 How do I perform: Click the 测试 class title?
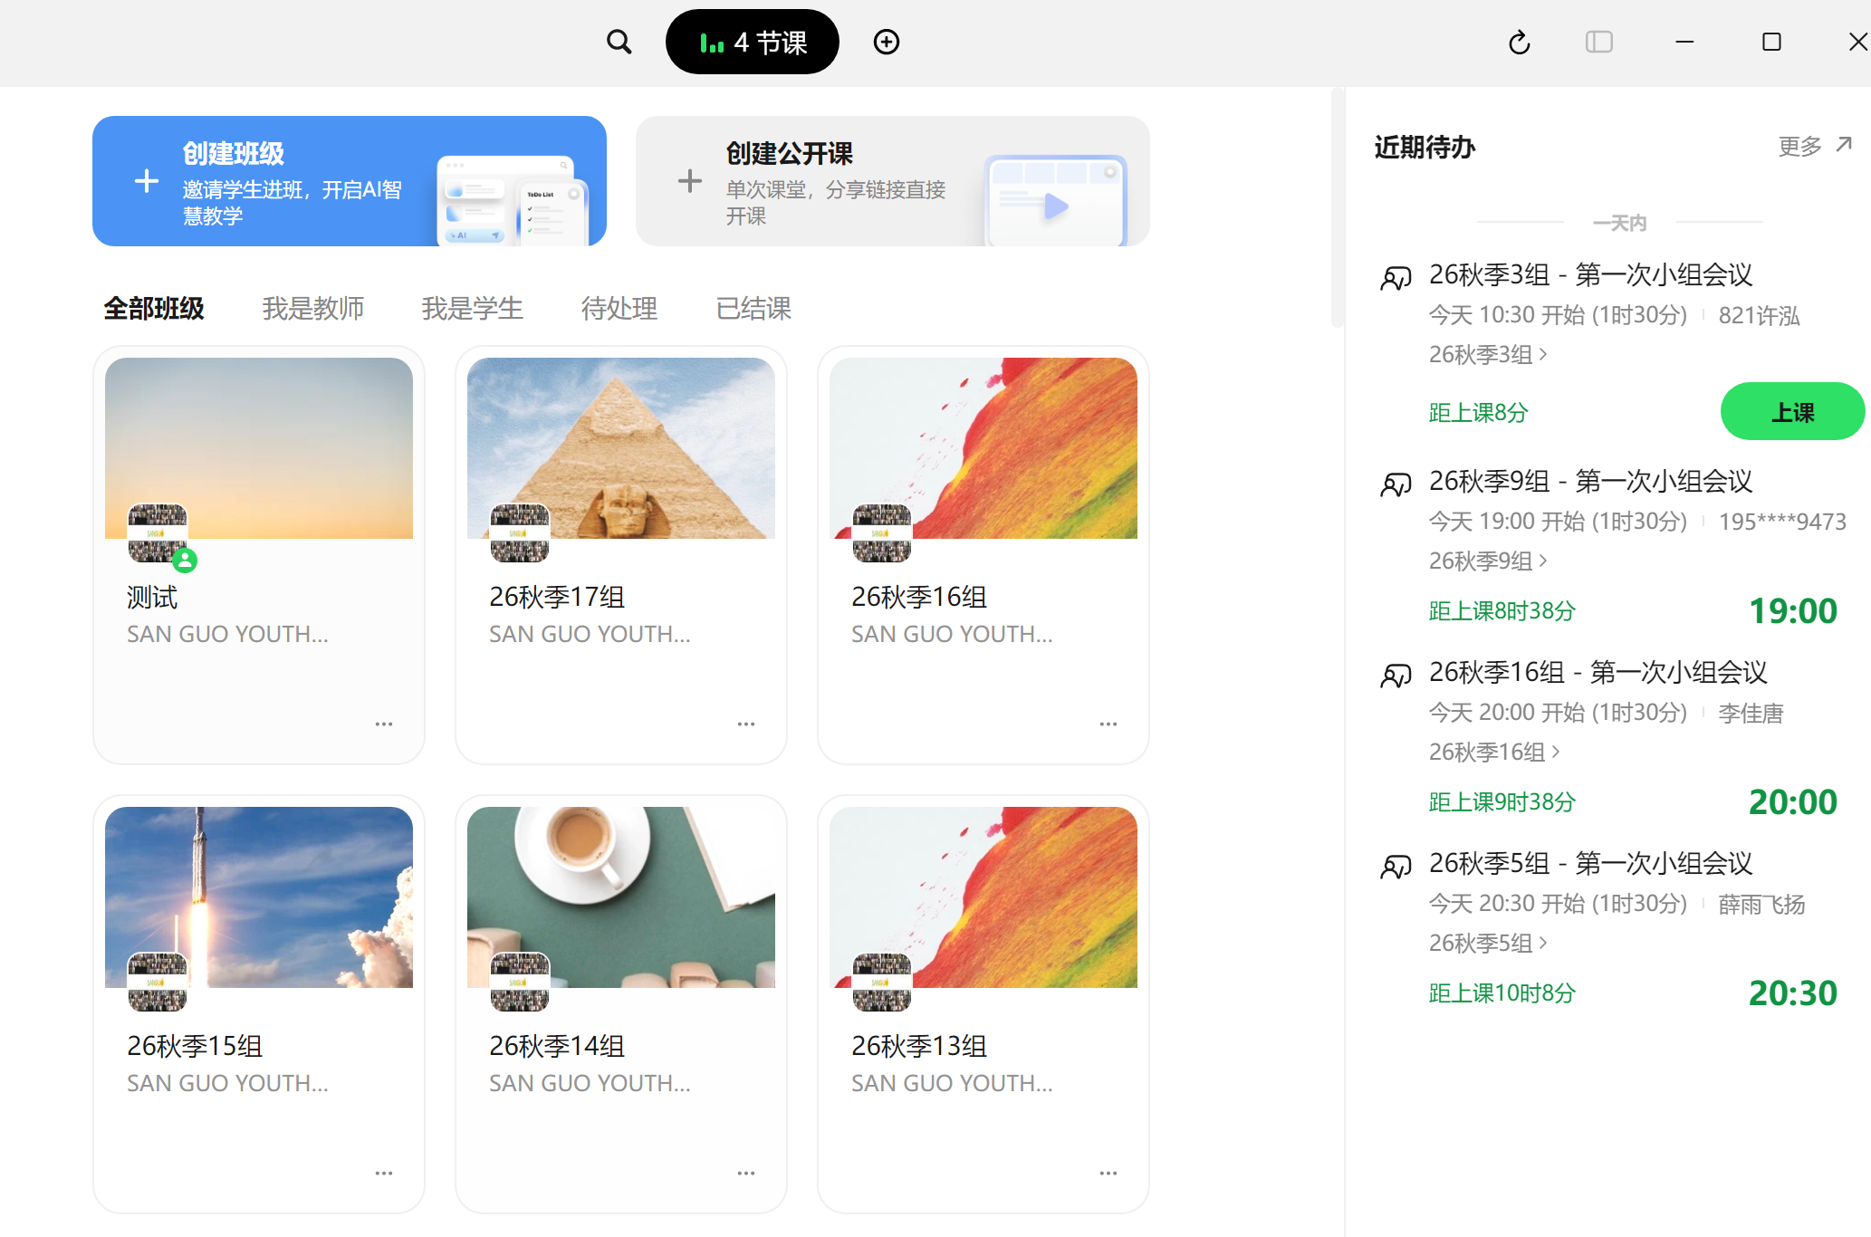pyautogui.click(x=152, y=598)
